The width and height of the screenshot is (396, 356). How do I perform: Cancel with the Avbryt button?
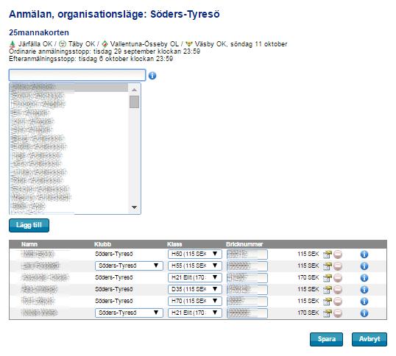point(370,339)
